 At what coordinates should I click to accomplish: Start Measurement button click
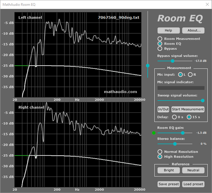(188, 109)
